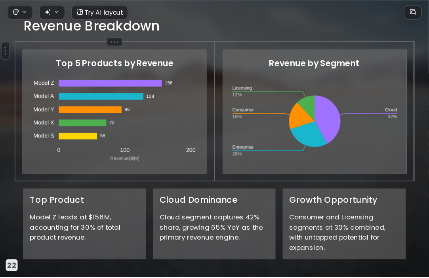Click the Licensing 12% label
429x278 pixels.
pyautogui.click(x=242, y=91)
